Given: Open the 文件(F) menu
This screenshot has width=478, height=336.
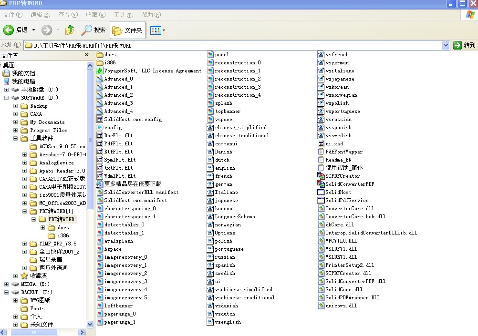Looking at the screenshot, I should point(13,15).
